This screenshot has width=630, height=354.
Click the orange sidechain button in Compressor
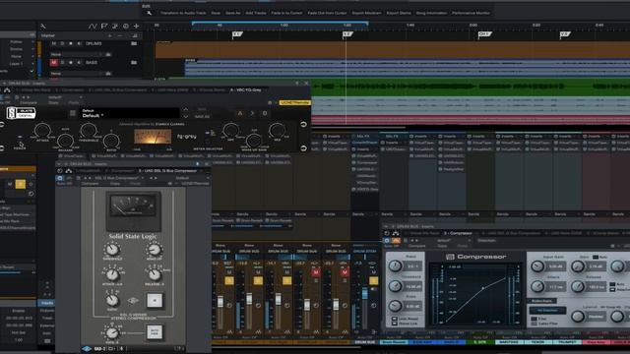coord(396,240)
